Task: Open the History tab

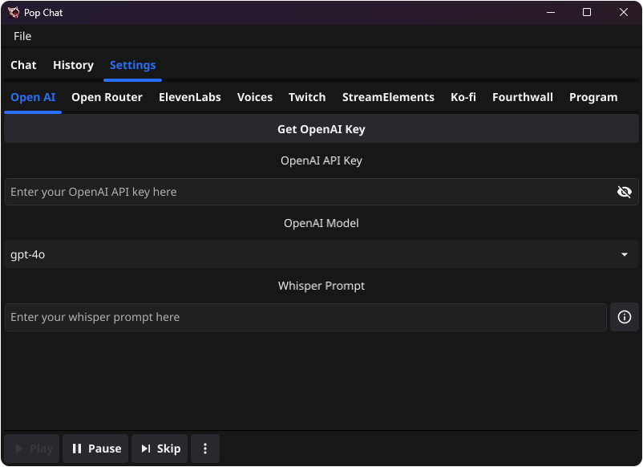Action: (x=73, y=65)
